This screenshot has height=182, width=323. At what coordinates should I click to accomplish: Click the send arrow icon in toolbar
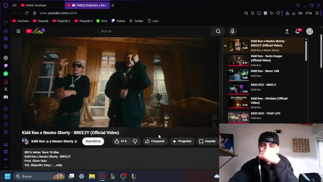[272, 13]
